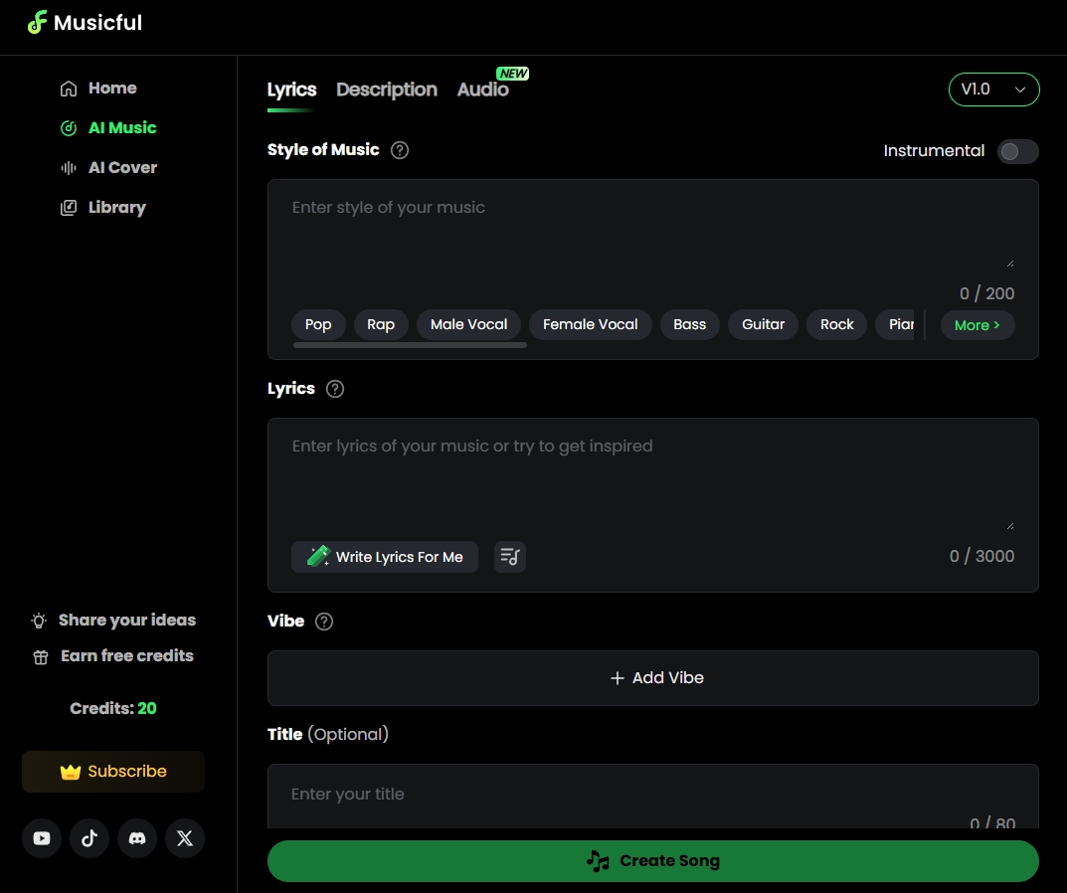Click Write Lyrics For Me button

tap(385, 557)
